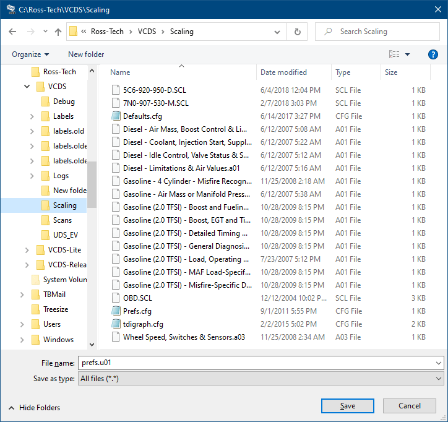The height and width of the screenshot is (422, 448).
Task: Click the Scans folder icon in tree
Action: tap(45, 220)
